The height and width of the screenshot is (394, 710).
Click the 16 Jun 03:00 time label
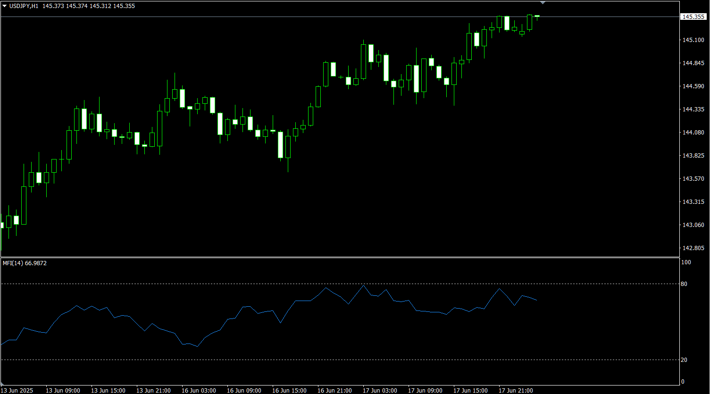pos(199,391)
